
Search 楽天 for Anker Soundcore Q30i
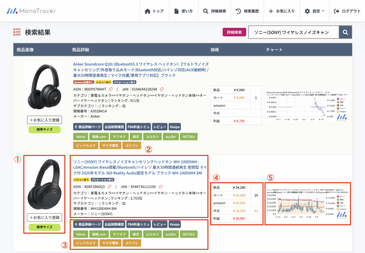[x=136, y=137]
